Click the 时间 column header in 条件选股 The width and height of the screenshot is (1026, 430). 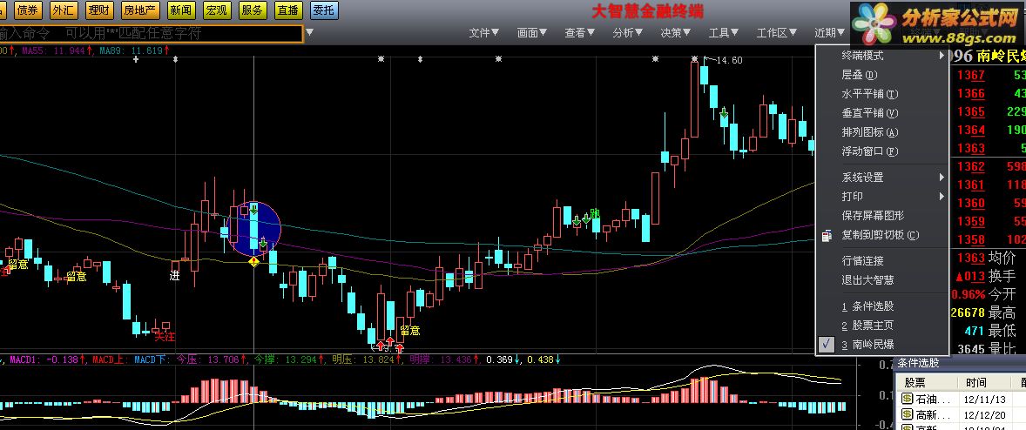coord(975,382)
